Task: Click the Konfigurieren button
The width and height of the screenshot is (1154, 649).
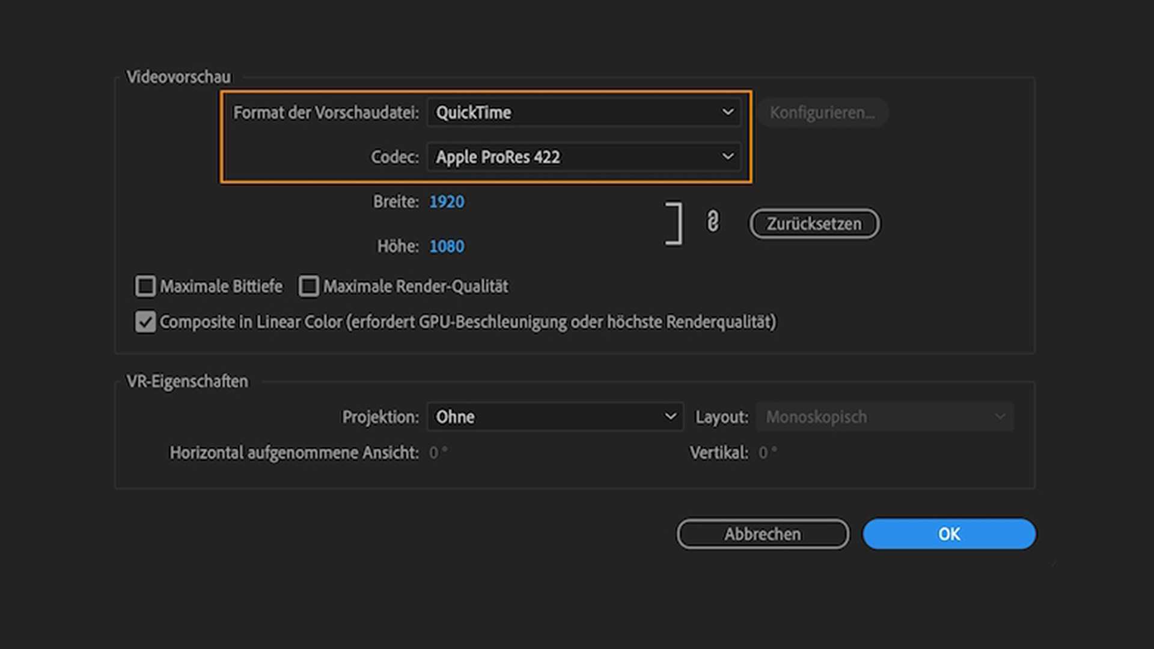Action: coord(822,112)
